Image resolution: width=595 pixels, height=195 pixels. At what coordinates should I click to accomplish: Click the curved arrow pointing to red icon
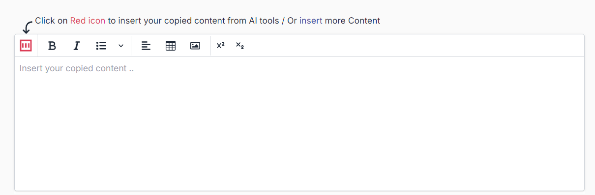click(x=28, y=28)
